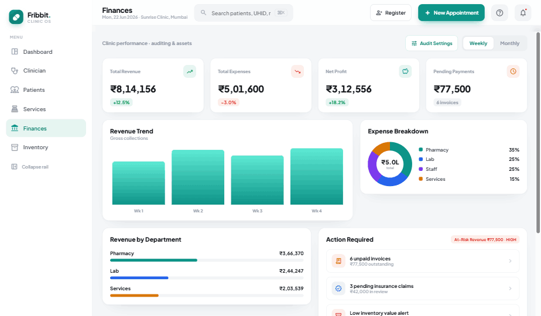Viewport: 541px width, 316px height.
Task: Select the Finances menu item
Action: coord(46,128)
